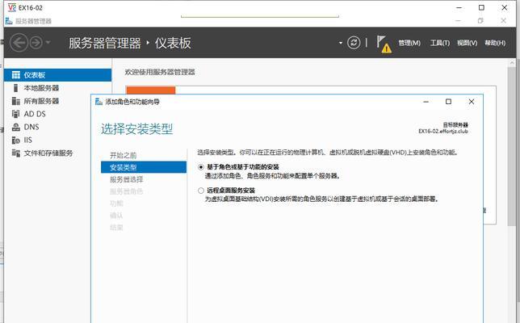Click the 仪表板 sidebar icon
Screen dimensions: 520x323
click(16, 75)
